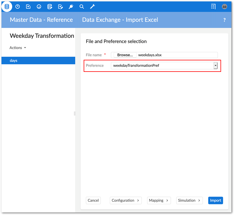The image size is (234, 215).
Task: Go to the Configuration step
Action: click(126, 200)
